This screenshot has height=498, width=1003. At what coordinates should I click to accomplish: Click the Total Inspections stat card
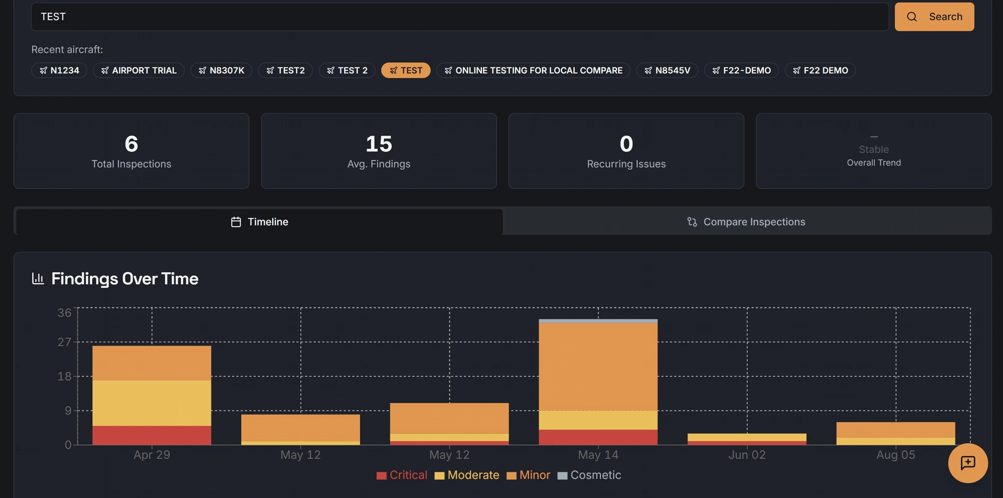[131, 151]
